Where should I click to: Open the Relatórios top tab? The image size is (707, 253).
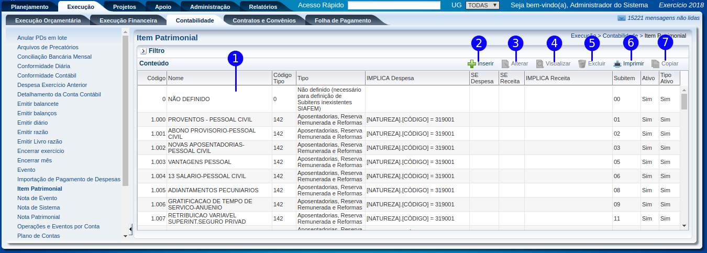pos(263,7)
